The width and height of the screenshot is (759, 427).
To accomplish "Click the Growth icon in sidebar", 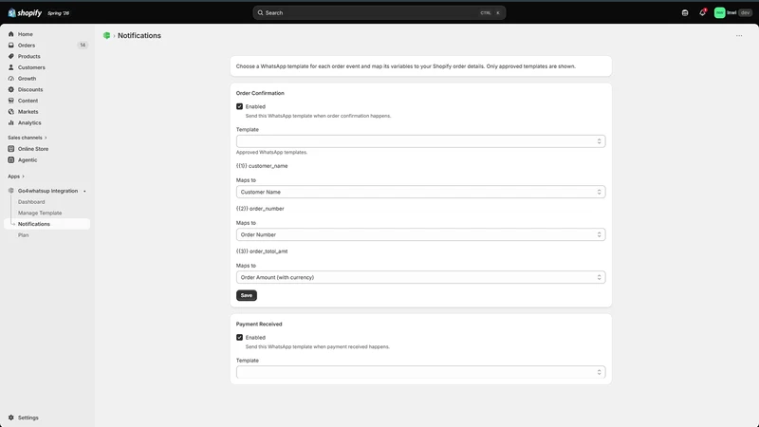I will (11, 79).
